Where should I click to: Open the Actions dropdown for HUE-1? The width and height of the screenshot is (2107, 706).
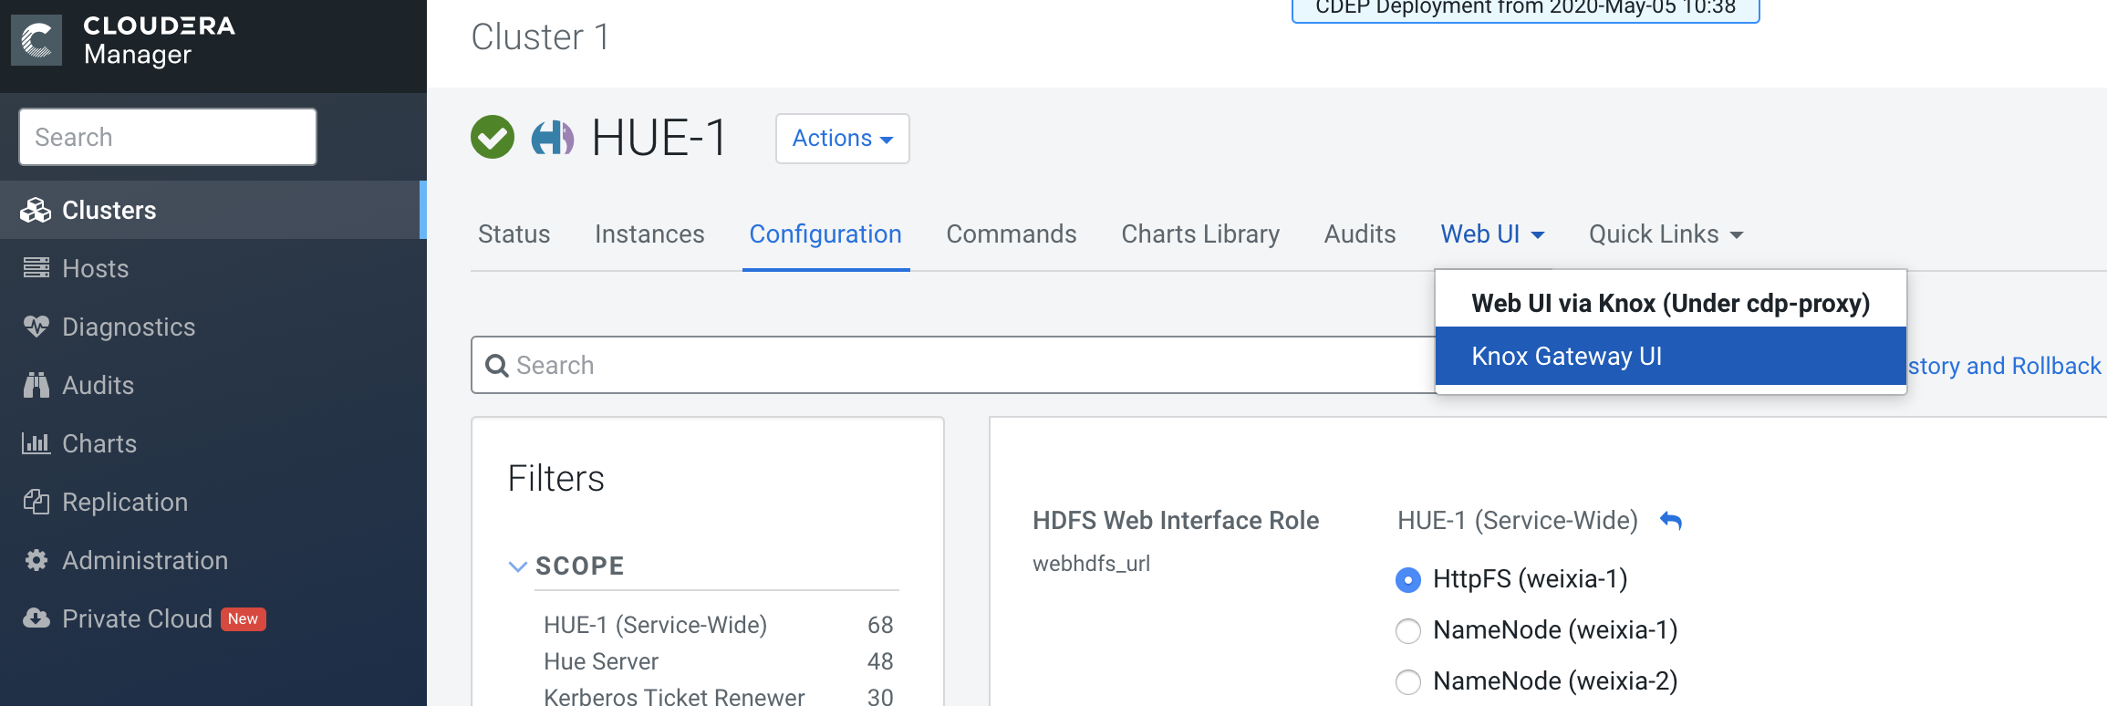click(x=842, y=139)
